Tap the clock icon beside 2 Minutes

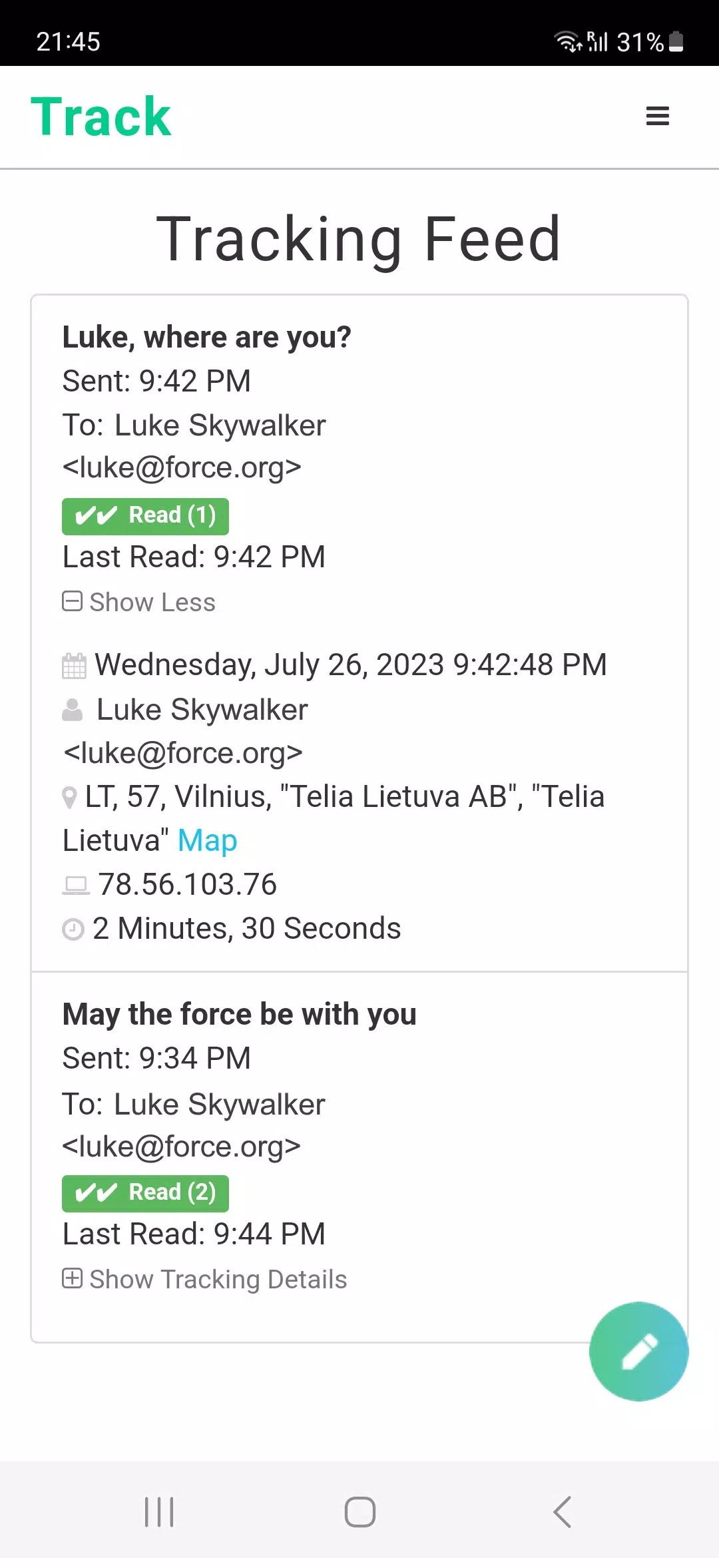pos(73,929)
